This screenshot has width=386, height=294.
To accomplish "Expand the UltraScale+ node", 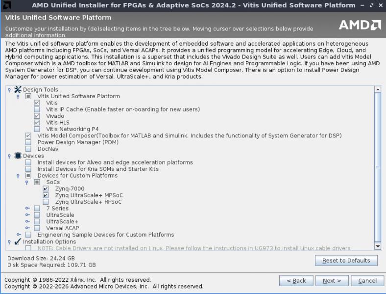I will click(27, 221).
